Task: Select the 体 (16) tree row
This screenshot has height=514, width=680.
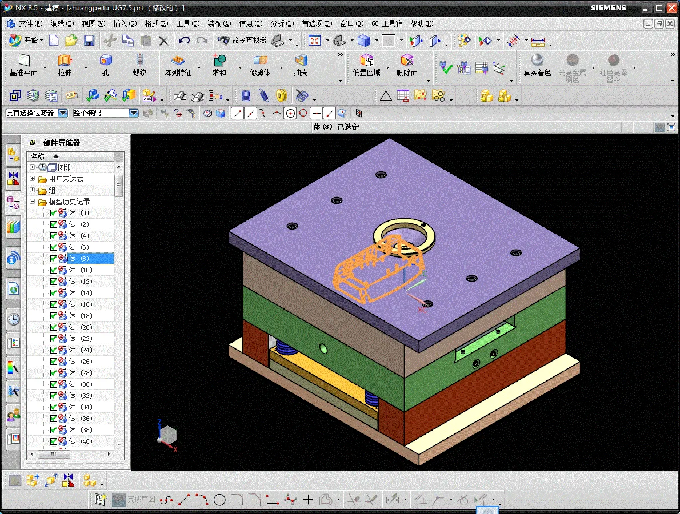Action: point(71,304)
